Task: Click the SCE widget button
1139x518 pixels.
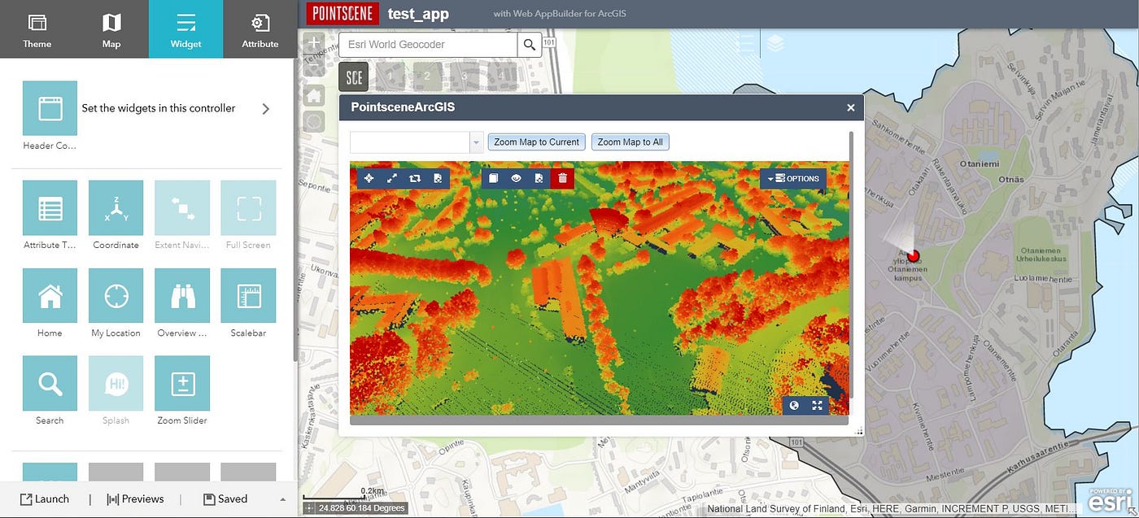Action: pos(354,77)
